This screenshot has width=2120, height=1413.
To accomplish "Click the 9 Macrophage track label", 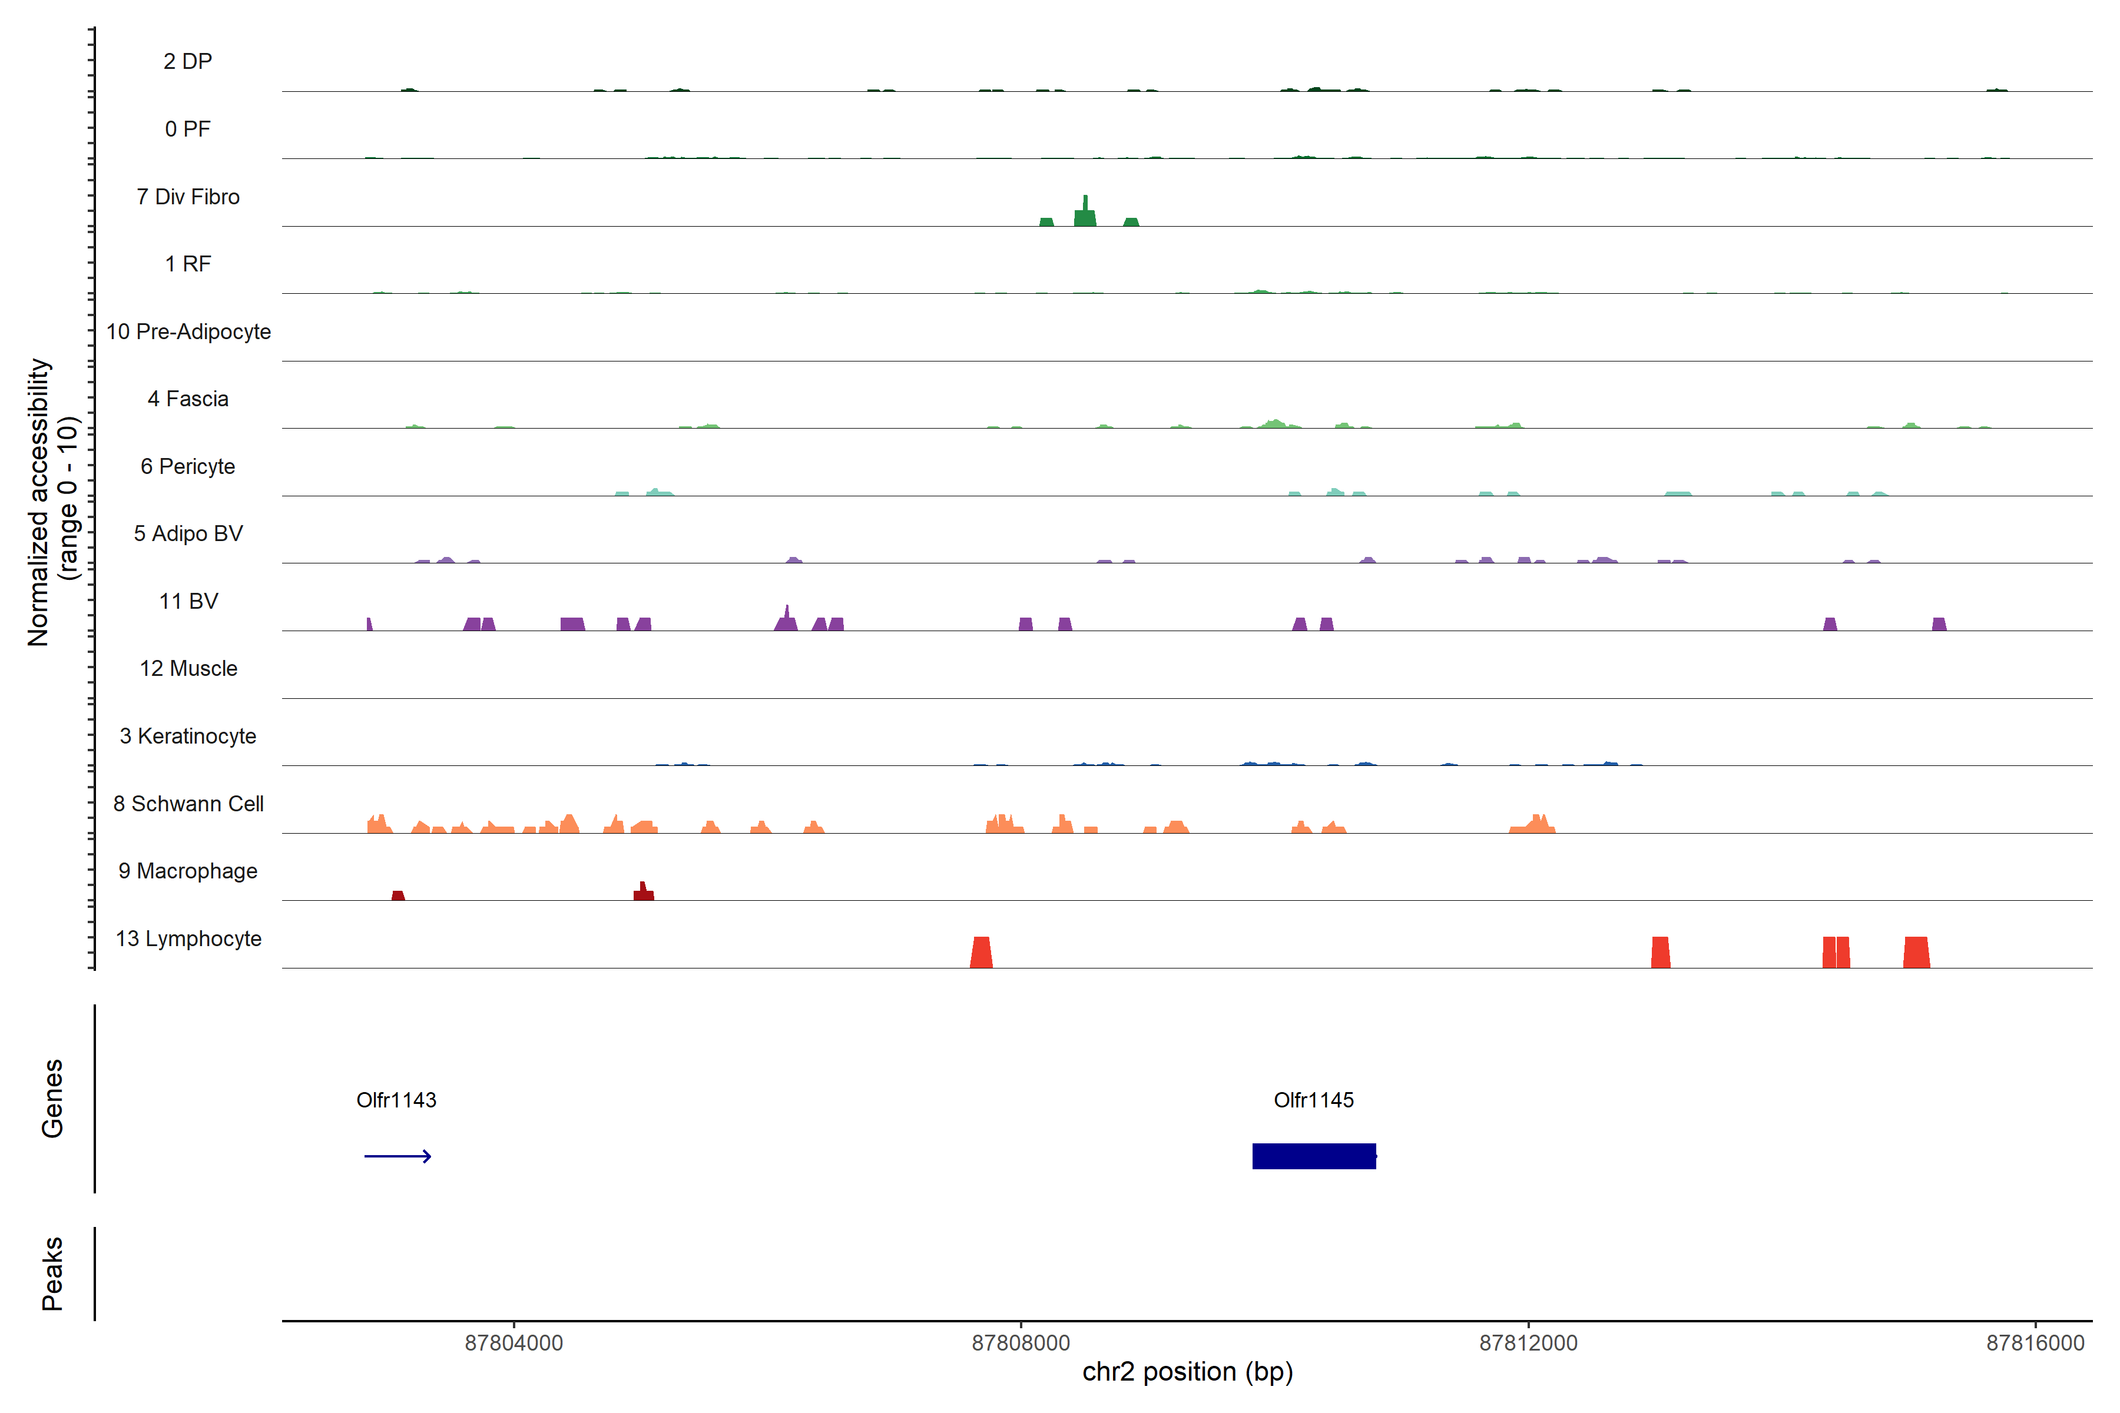I will (x=188, y=871).
